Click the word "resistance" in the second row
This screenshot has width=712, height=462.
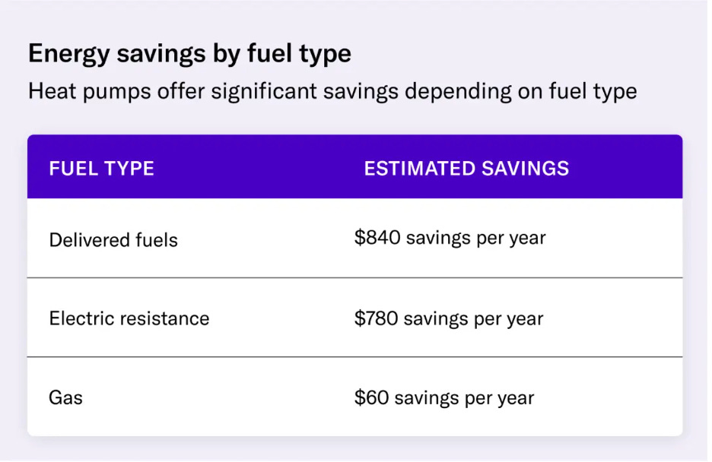click(164, 318)
